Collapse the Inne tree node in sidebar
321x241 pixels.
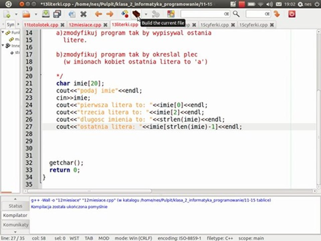click(x=3, y=45)
